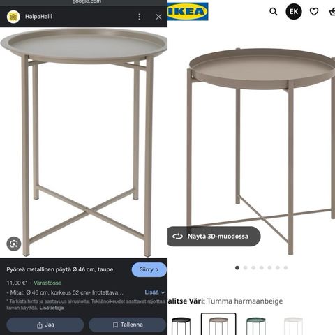The image size is (335, 335).
Task: Select the white table color swatch
Action: (x=293, y=326)
